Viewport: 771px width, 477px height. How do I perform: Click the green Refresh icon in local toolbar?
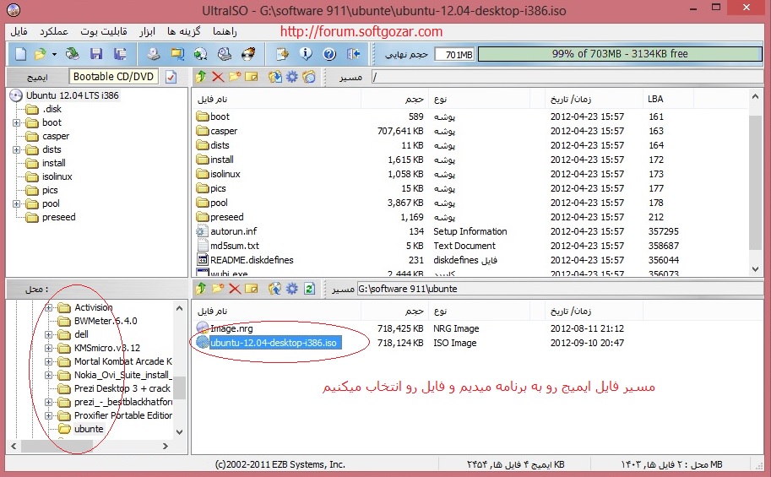[309, 289]
